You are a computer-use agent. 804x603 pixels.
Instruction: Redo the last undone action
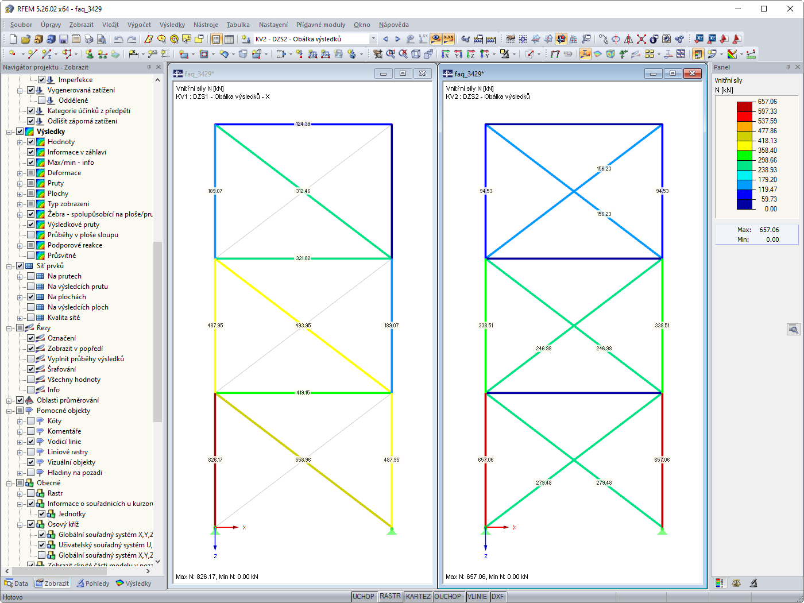point(132,39)
